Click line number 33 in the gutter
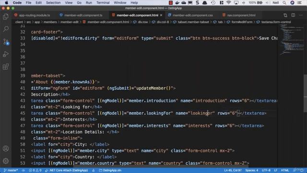 pyautogui.click(x=23, y=38)
